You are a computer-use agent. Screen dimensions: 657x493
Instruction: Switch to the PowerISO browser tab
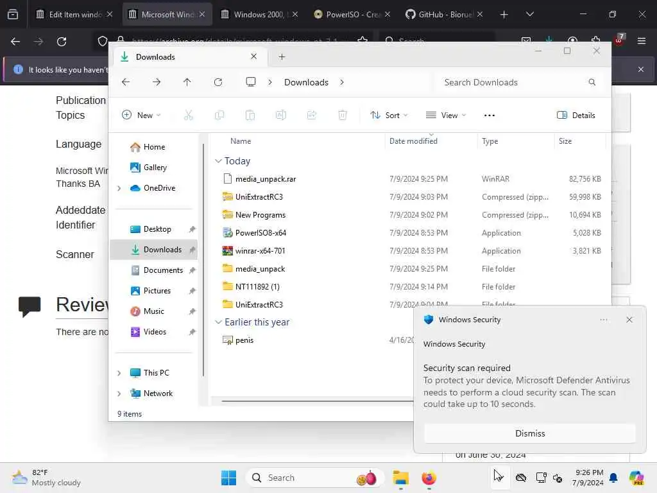coord(352,14)
